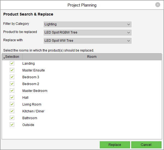The image size is (164, 150).
Task: Uncheck the Landing room checkbox
Action: [x=12, y=63]
